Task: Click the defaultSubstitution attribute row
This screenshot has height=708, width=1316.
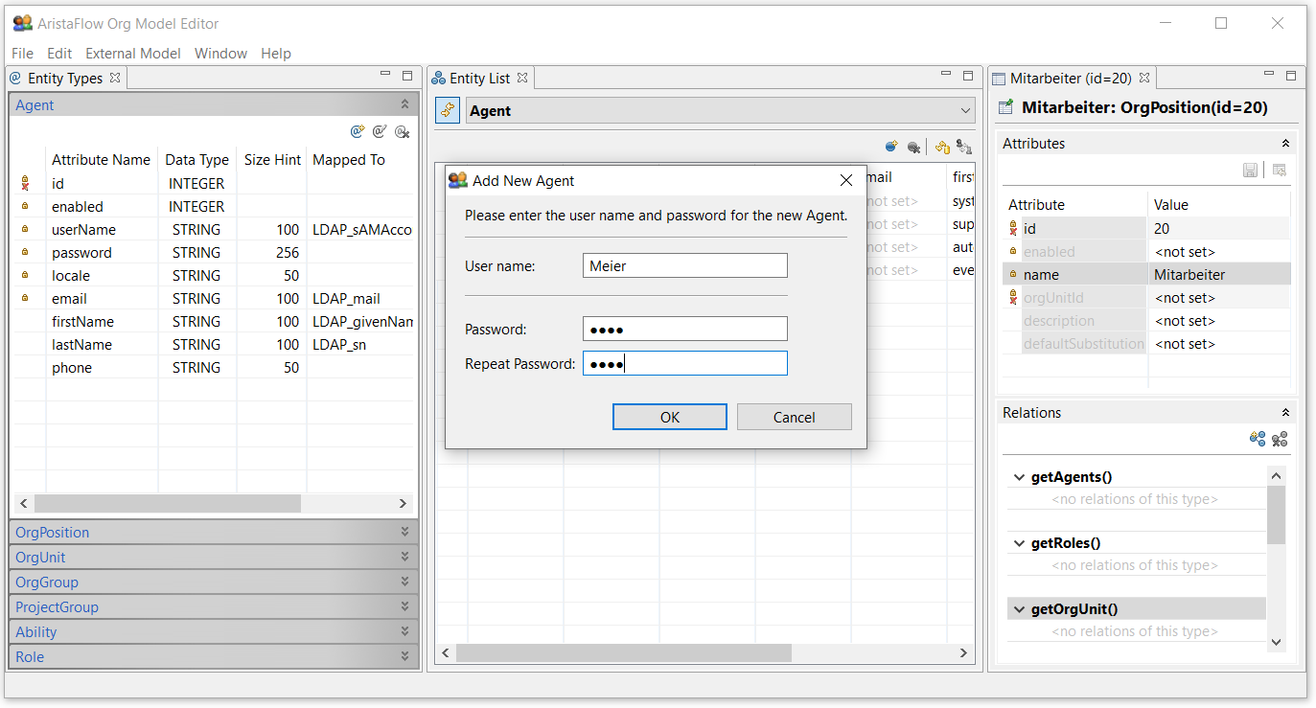Action: [1147, 344]
